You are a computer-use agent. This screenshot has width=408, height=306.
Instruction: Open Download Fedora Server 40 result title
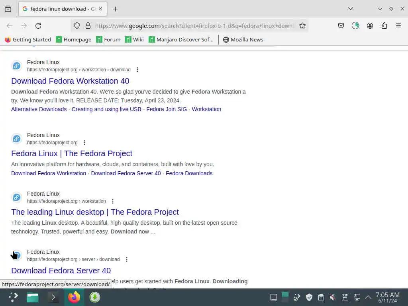(x=61, y=271)
